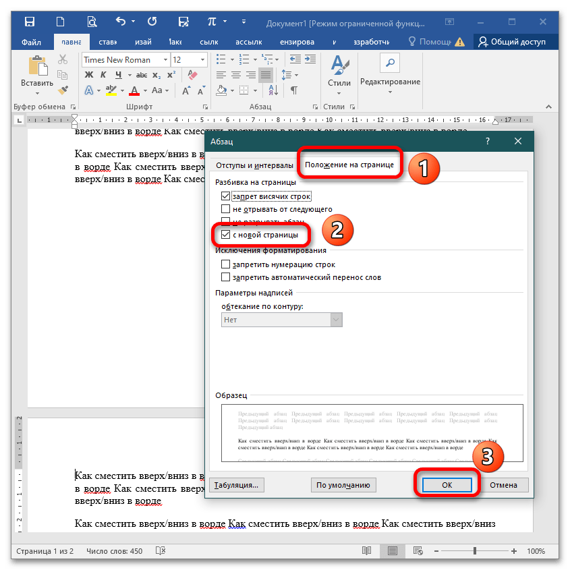This screenshot has height=570, width=570.
Task: Open the Файл menu tab
Action: coord(31,42)
